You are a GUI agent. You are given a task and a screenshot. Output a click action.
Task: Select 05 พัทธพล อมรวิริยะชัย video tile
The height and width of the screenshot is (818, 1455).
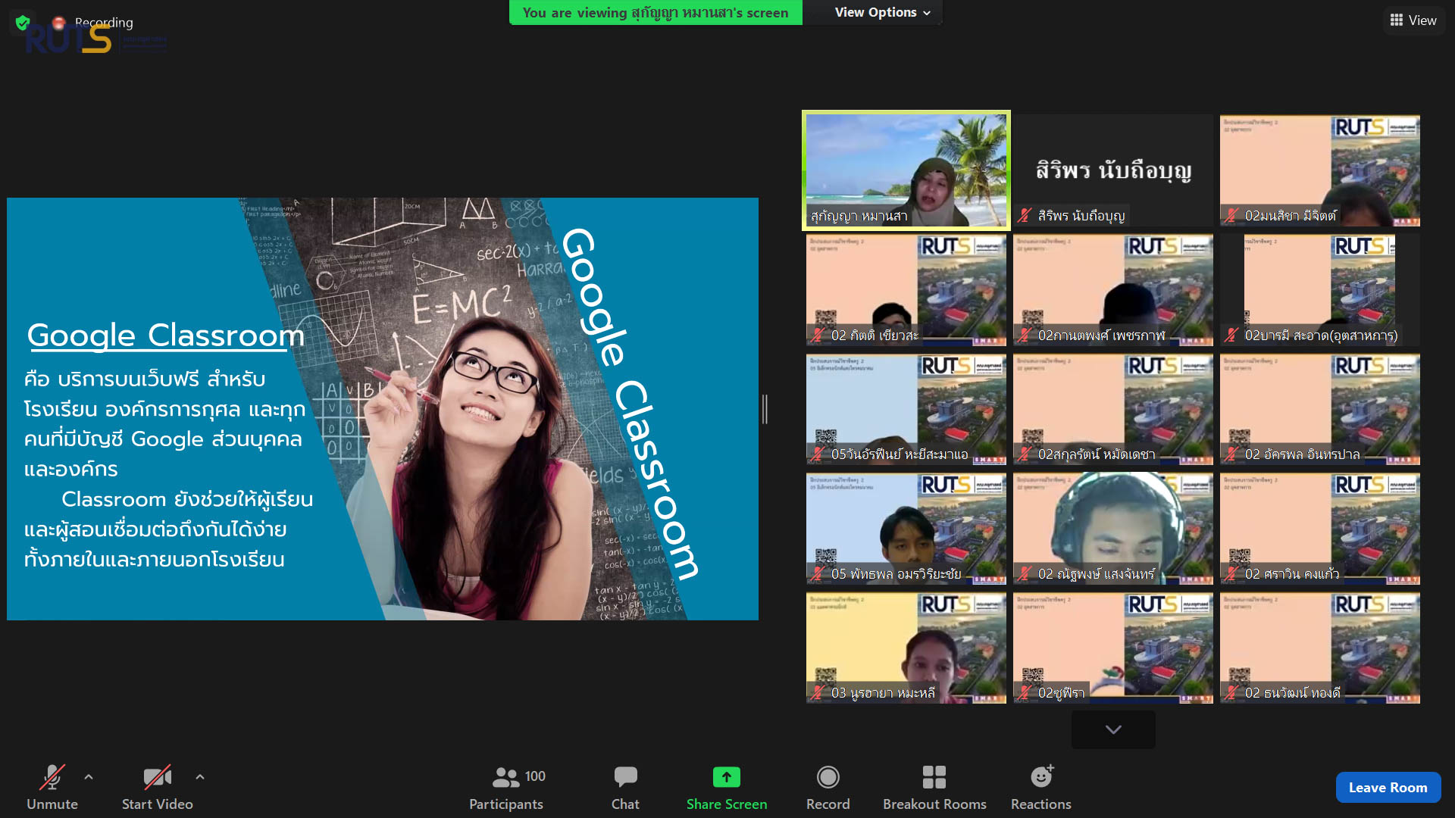(906, 529)
